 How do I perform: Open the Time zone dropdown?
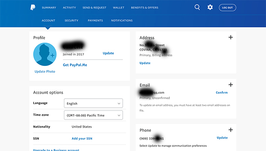tap(93, 115)
